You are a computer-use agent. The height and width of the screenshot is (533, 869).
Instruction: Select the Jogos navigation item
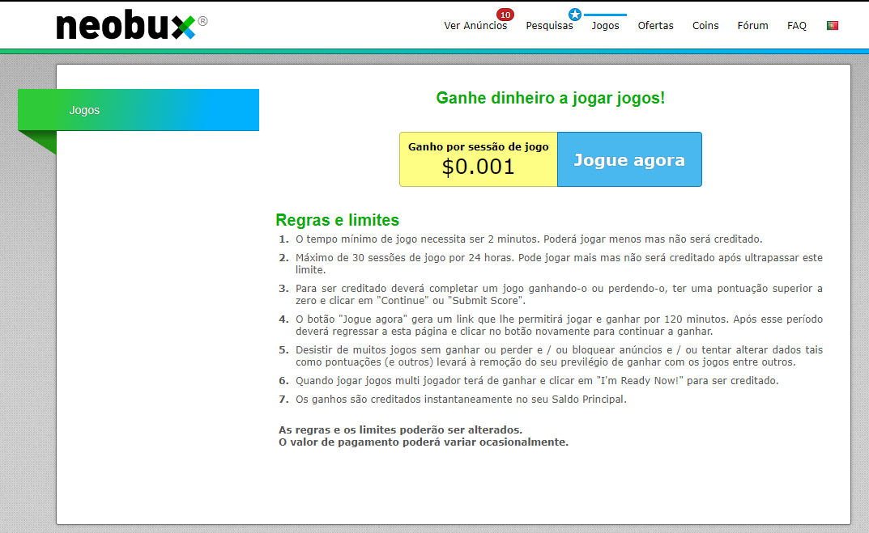tap(605, 25)
